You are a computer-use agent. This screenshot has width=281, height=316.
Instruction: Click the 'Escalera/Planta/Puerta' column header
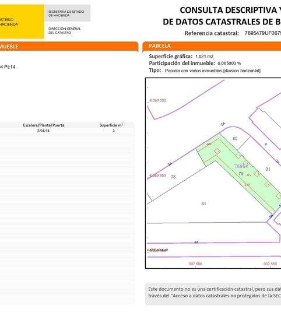click(44, 125)
